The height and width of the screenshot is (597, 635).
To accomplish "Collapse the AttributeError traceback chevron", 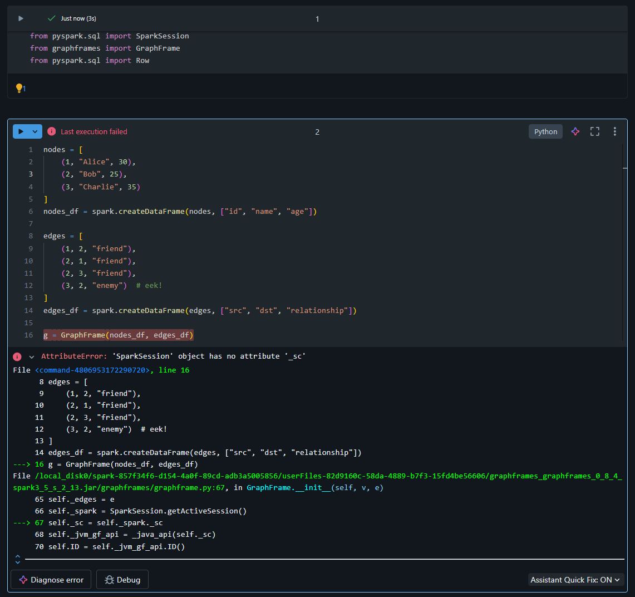I will click(x=32, y=356).
